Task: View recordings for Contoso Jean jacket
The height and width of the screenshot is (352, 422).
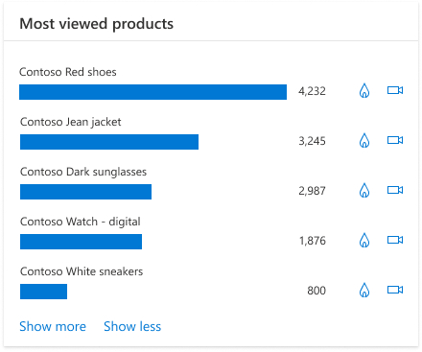Action: point(395,140)
